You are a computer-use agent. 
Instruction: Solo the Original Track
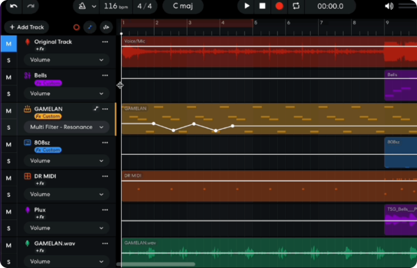tap(9, 60)
